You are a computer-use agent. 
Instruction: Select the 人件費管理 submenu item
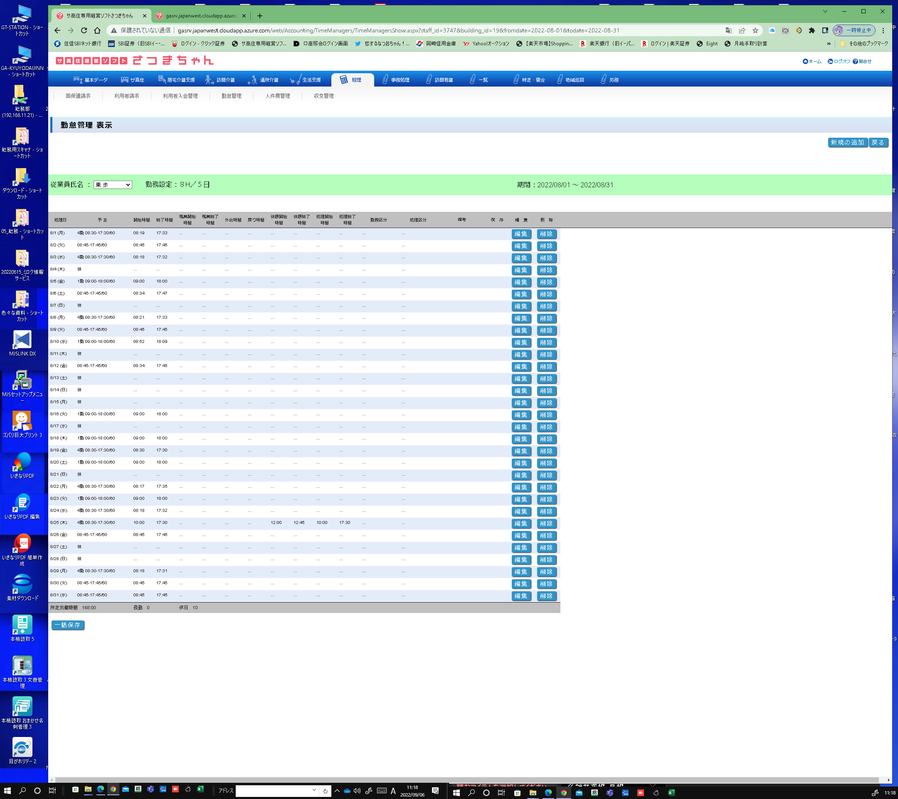[x=277, y=96]
